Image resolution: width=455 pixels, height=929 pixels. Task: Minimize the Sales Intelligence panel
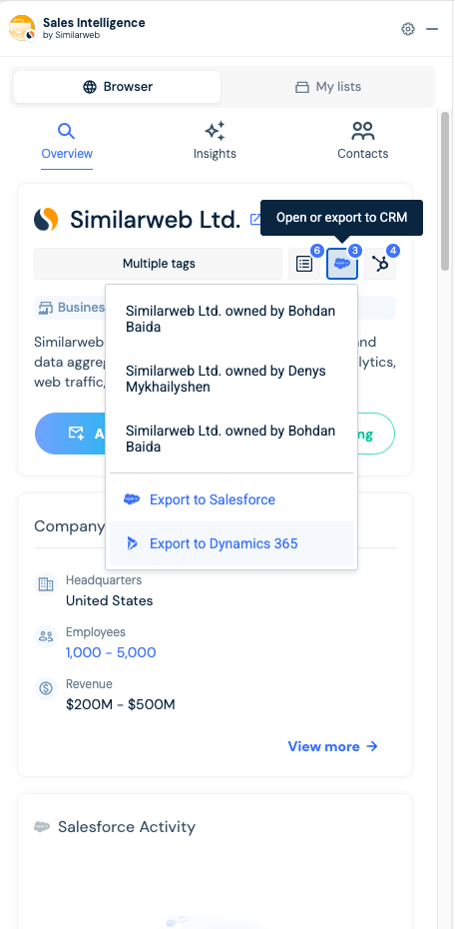tap(432, 28)
